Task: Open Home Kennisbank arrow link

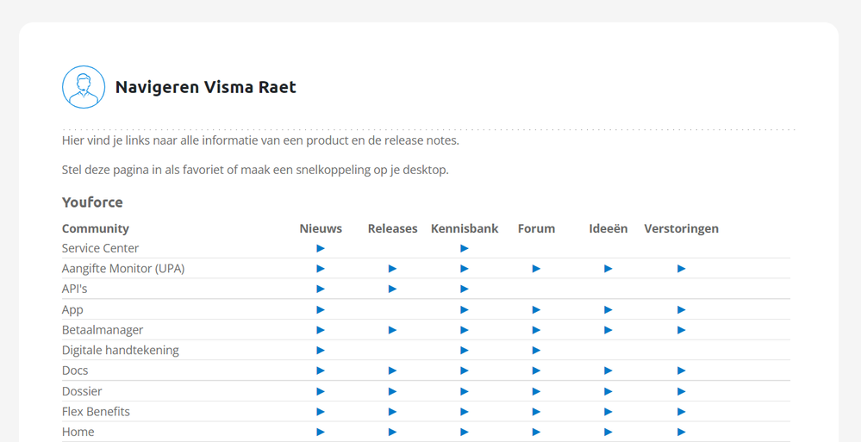Action: (x=465, y=432)
